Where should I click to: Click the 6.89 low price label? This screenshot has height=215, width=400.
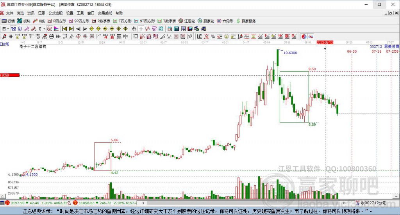click(x=312, y=124)
